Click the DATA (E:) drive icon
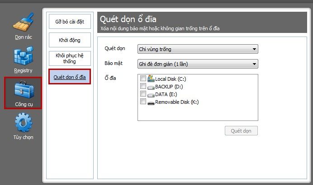Screen dimensions: 313x185 click(151, 95)
